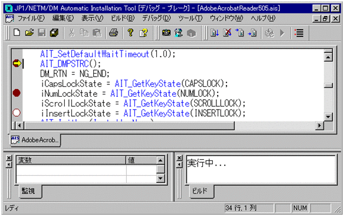Open the 表示(V) menu
The image size is (345, 217).
click(x=92, y=18)
